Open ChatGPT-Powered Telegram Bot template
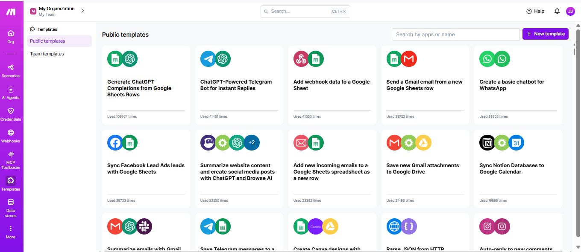The height and width of the screenshot is (252, 581). click(239, 85)
